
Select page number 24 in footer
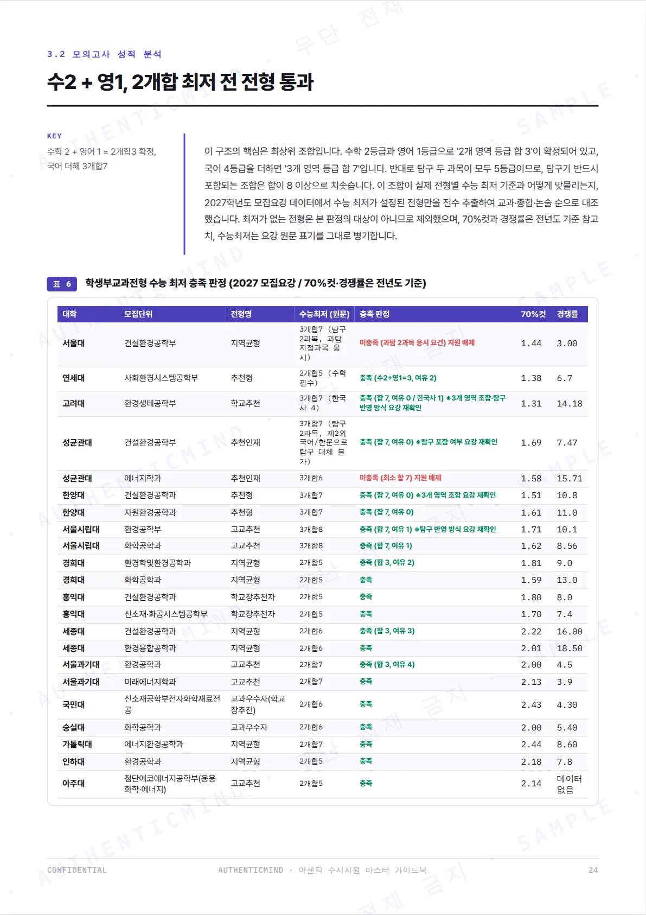pos(593,870)
